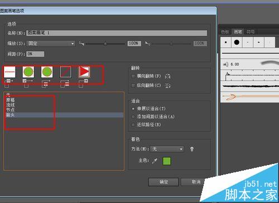Click the first 100% scale value field

click(x=134, y=43)
